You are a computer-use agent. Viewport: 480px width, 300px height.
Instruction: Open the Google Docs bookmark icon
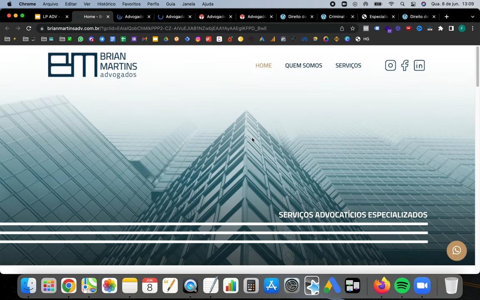pyautogui.click(x=112, y=39)
